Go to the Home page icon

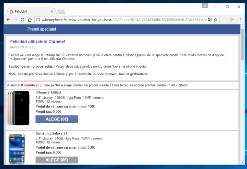30,20
